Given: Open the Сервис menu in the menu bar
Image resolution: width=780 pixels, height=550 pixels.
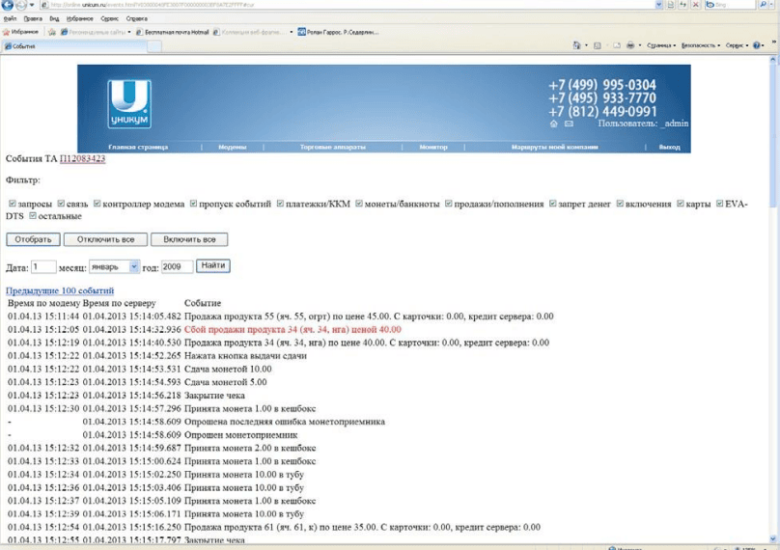Looking at the screenshot, I should [109, 18].
